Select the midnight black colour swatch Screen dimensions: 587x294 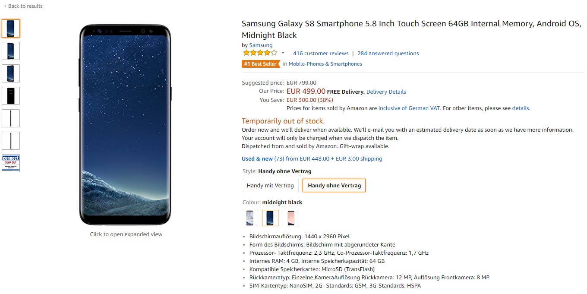pos(270,218)
